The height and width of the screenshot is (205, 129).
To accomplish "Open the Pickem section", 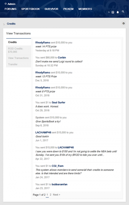I will coord(68,9).
